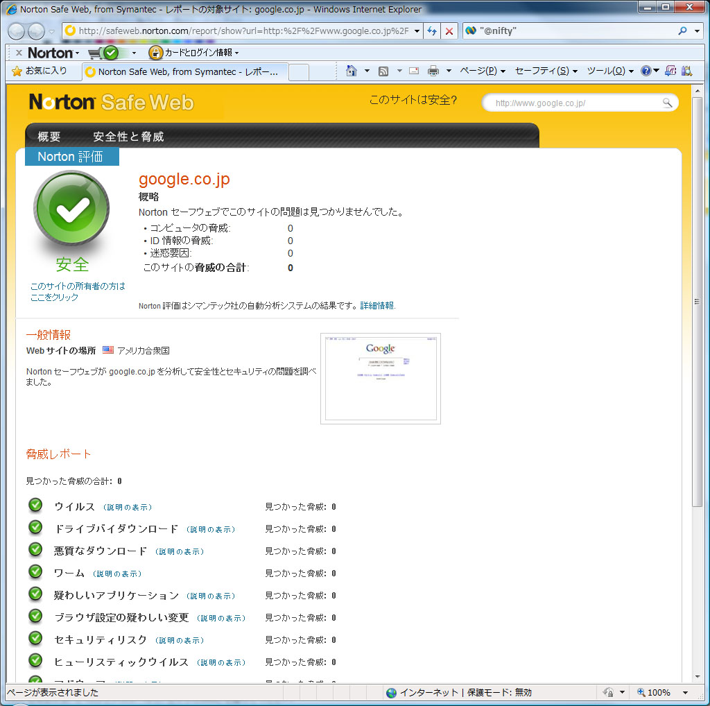The height and width of the screenshot is (706, 710).
Task: Click the green check icon beside ウイルス
Action: (35, 505)
